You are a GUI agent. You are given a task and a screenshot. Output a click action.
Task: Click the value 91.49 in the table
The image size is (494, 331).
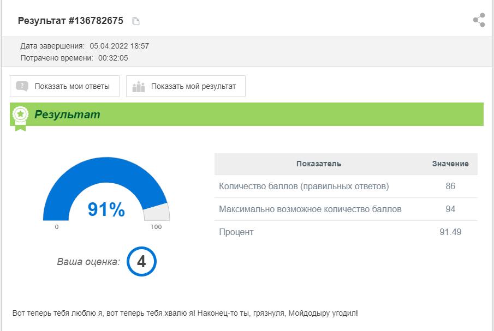tap(450, 232)
